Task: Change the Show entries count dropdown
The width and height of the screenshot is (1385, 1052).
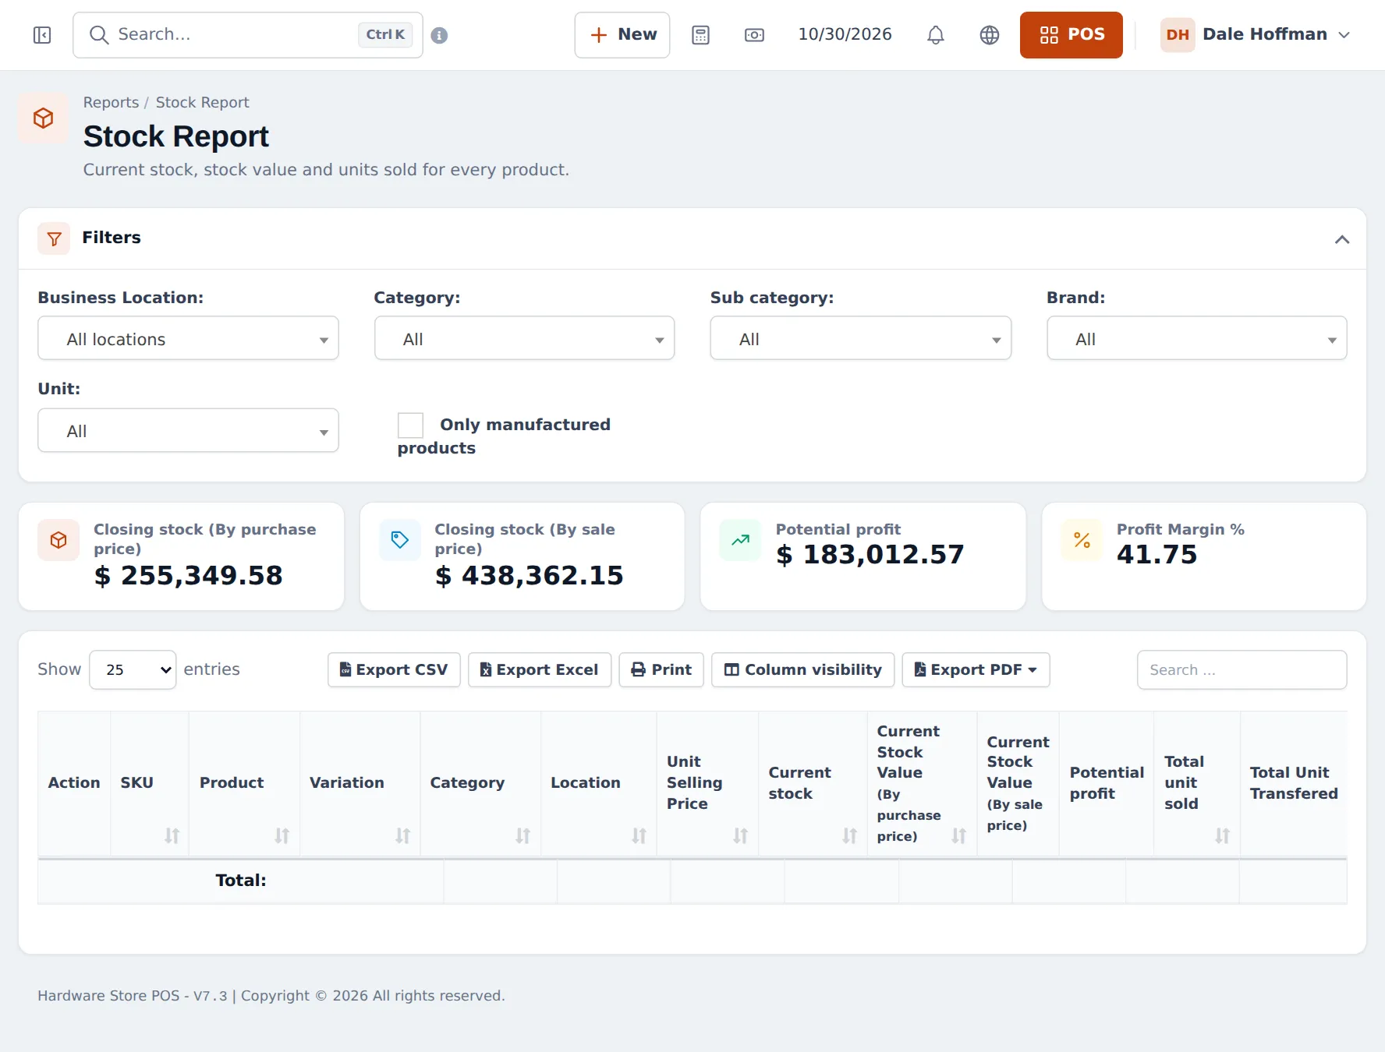Action: (x=133, y=670)
